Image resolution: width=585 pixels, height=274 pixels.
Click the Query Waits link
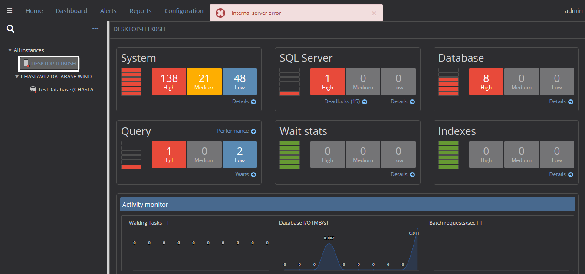pos(246,174)
